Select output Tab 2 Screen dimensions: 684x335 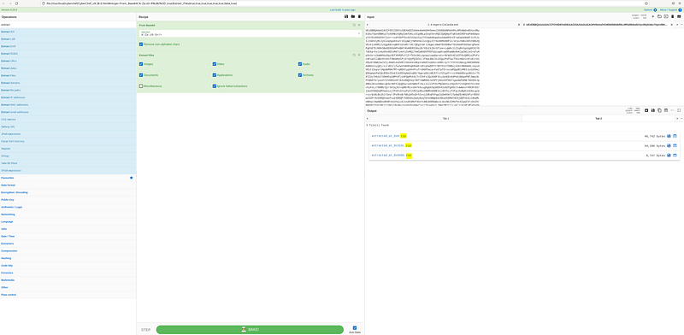598,118
